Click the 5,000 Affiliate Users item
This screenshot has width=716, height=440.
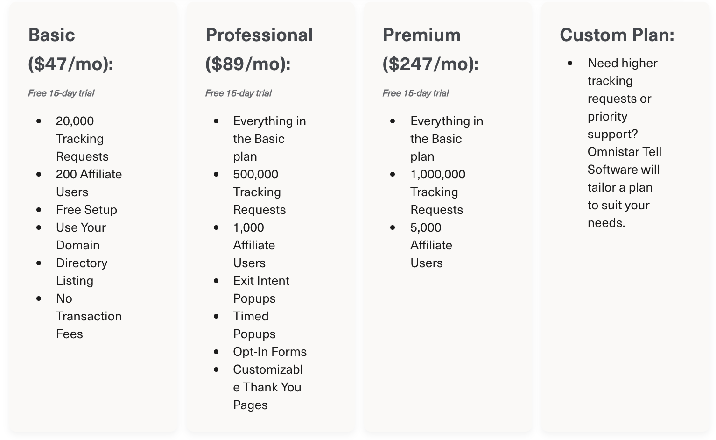(x=431, y=245)
